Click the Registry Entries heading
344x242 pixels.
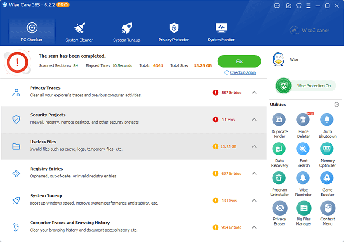coord(46,169)
